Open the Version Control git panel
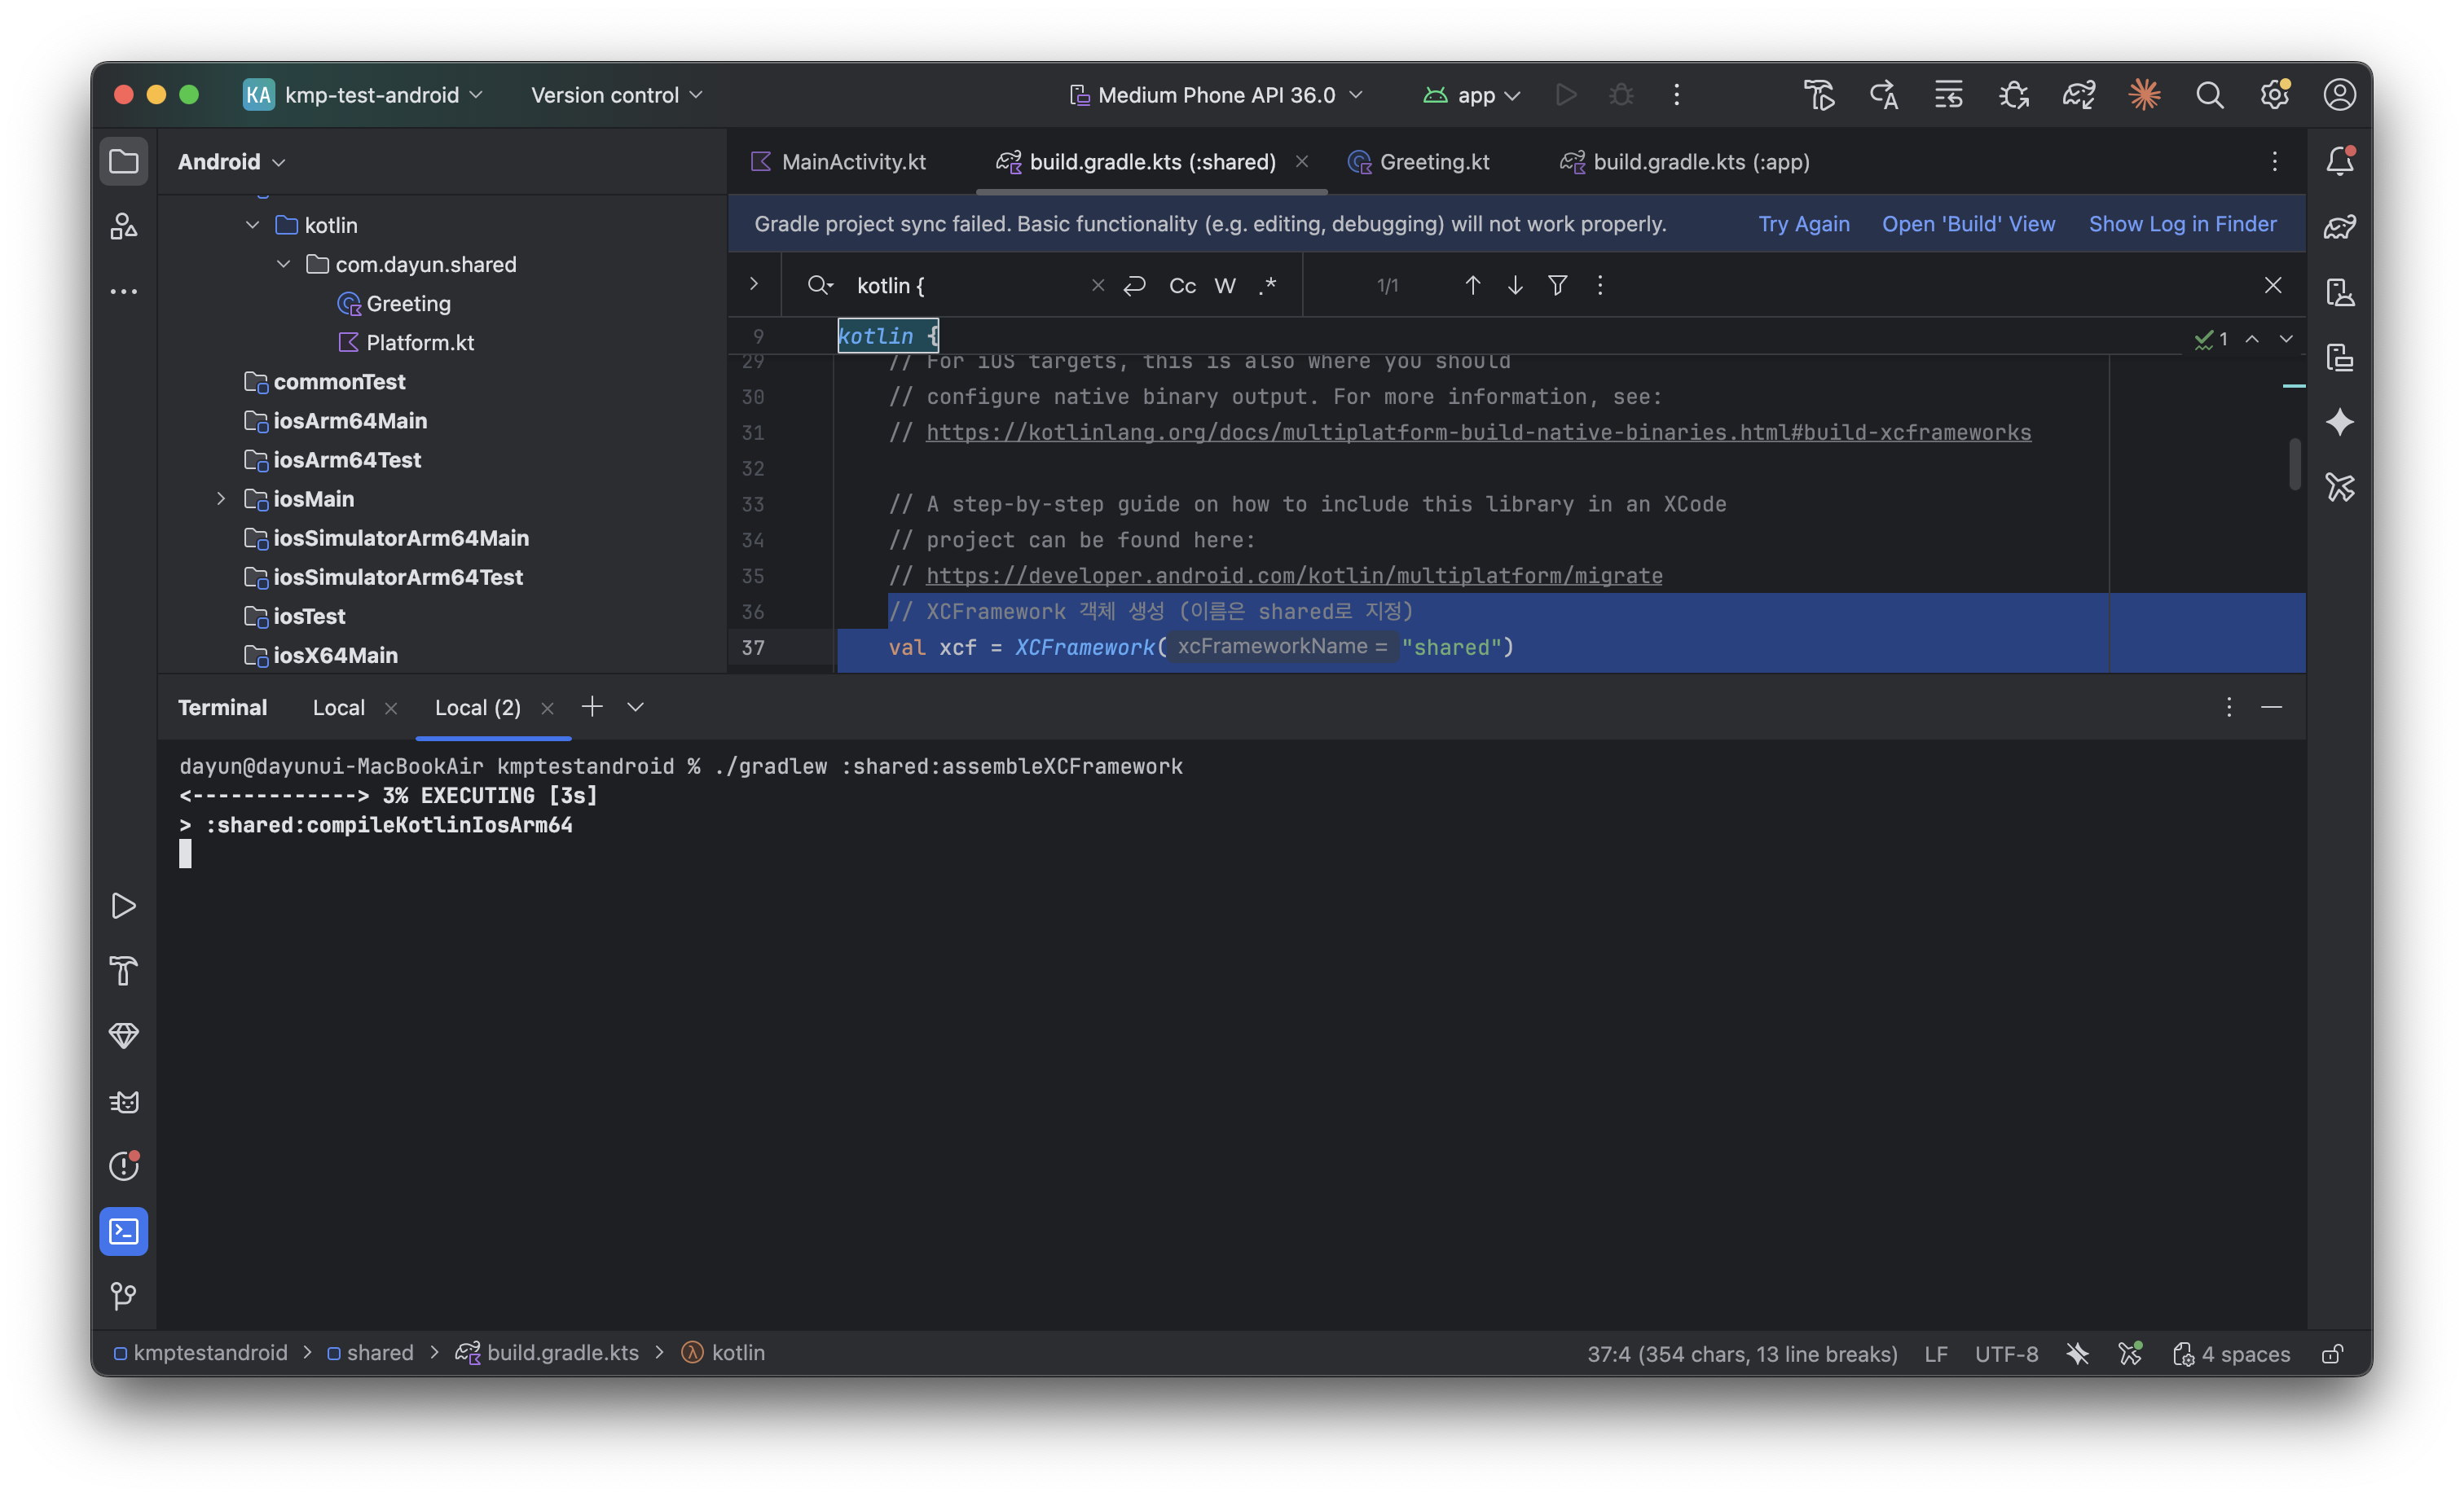The image size is (2464, 1497). pos(123,1296)
